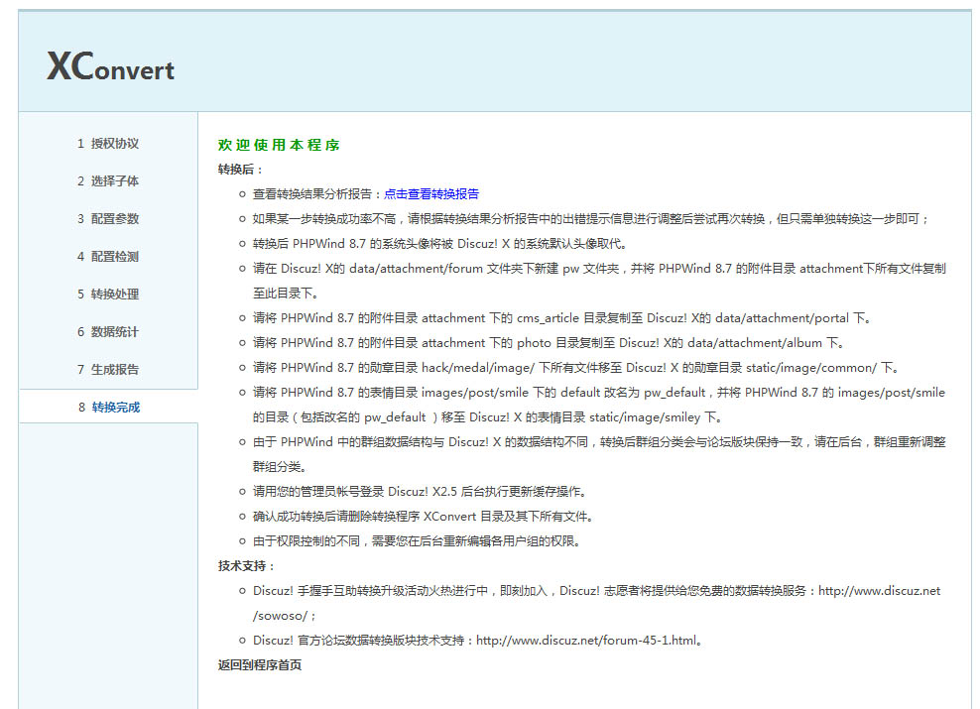The width and height of the screenshot is (980, 709).
Task: Click the line about 系统头像 being replaced
Action: (x=439, y=244)
